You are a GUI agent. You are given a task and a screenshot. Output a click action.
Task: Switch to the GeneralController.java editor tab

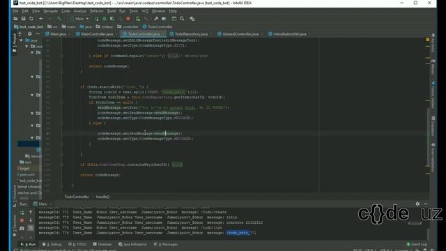click(x=240, y=34)
